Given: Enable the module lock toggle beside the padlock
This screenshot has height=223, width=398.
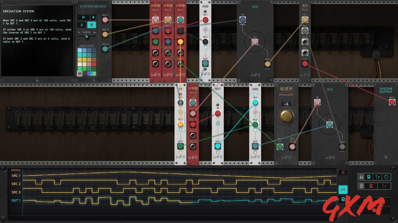Looking at the screenshot, I should [x=368, y=177].
